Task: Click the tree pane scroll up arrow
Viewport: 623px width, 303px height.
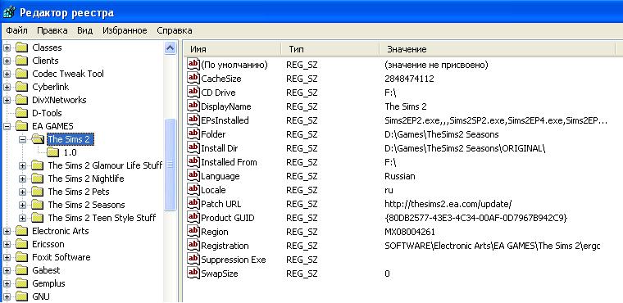Action: click(170, 48)
